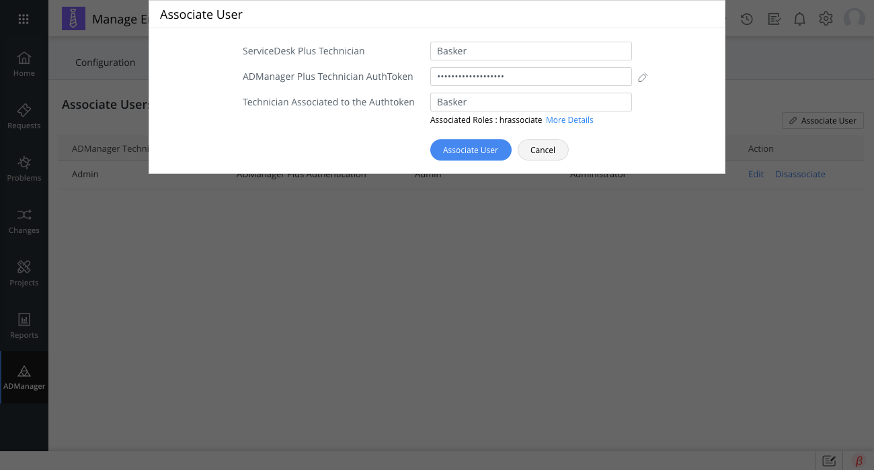Open recently viewed history

coord(747,19)
